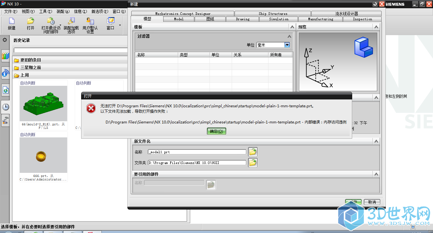
Task: Open the info globe sidebar tab
Action: click(5, 73)
